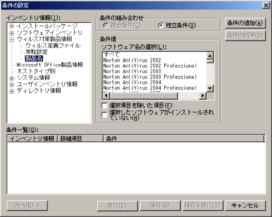
Task: Select Norton AntiVirus 2004 Professional entry
Action: [155, 88]
